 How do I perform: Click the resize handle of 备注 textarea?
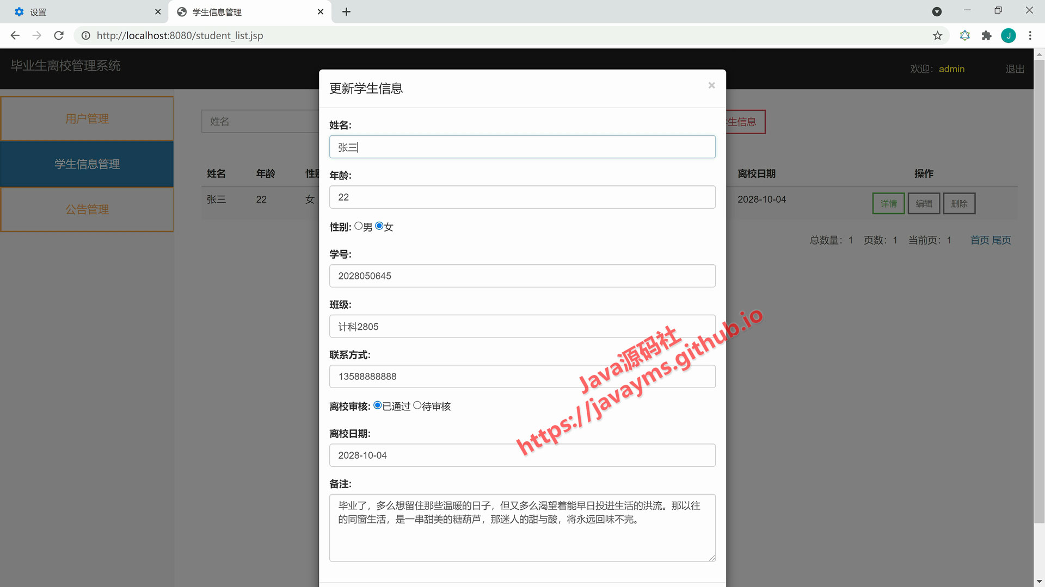[712, 558]
